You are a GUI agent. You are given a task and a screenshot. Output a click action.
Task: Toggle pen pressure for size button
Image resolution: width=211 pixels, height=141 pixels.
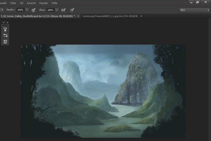pos(72,10)
